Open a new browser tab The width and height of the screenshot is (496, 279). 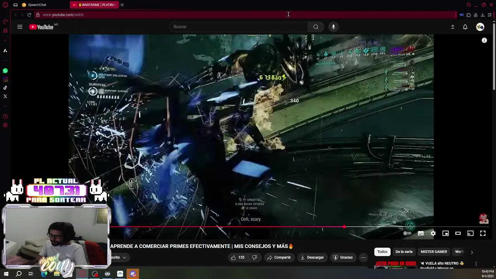click(122, 5)
